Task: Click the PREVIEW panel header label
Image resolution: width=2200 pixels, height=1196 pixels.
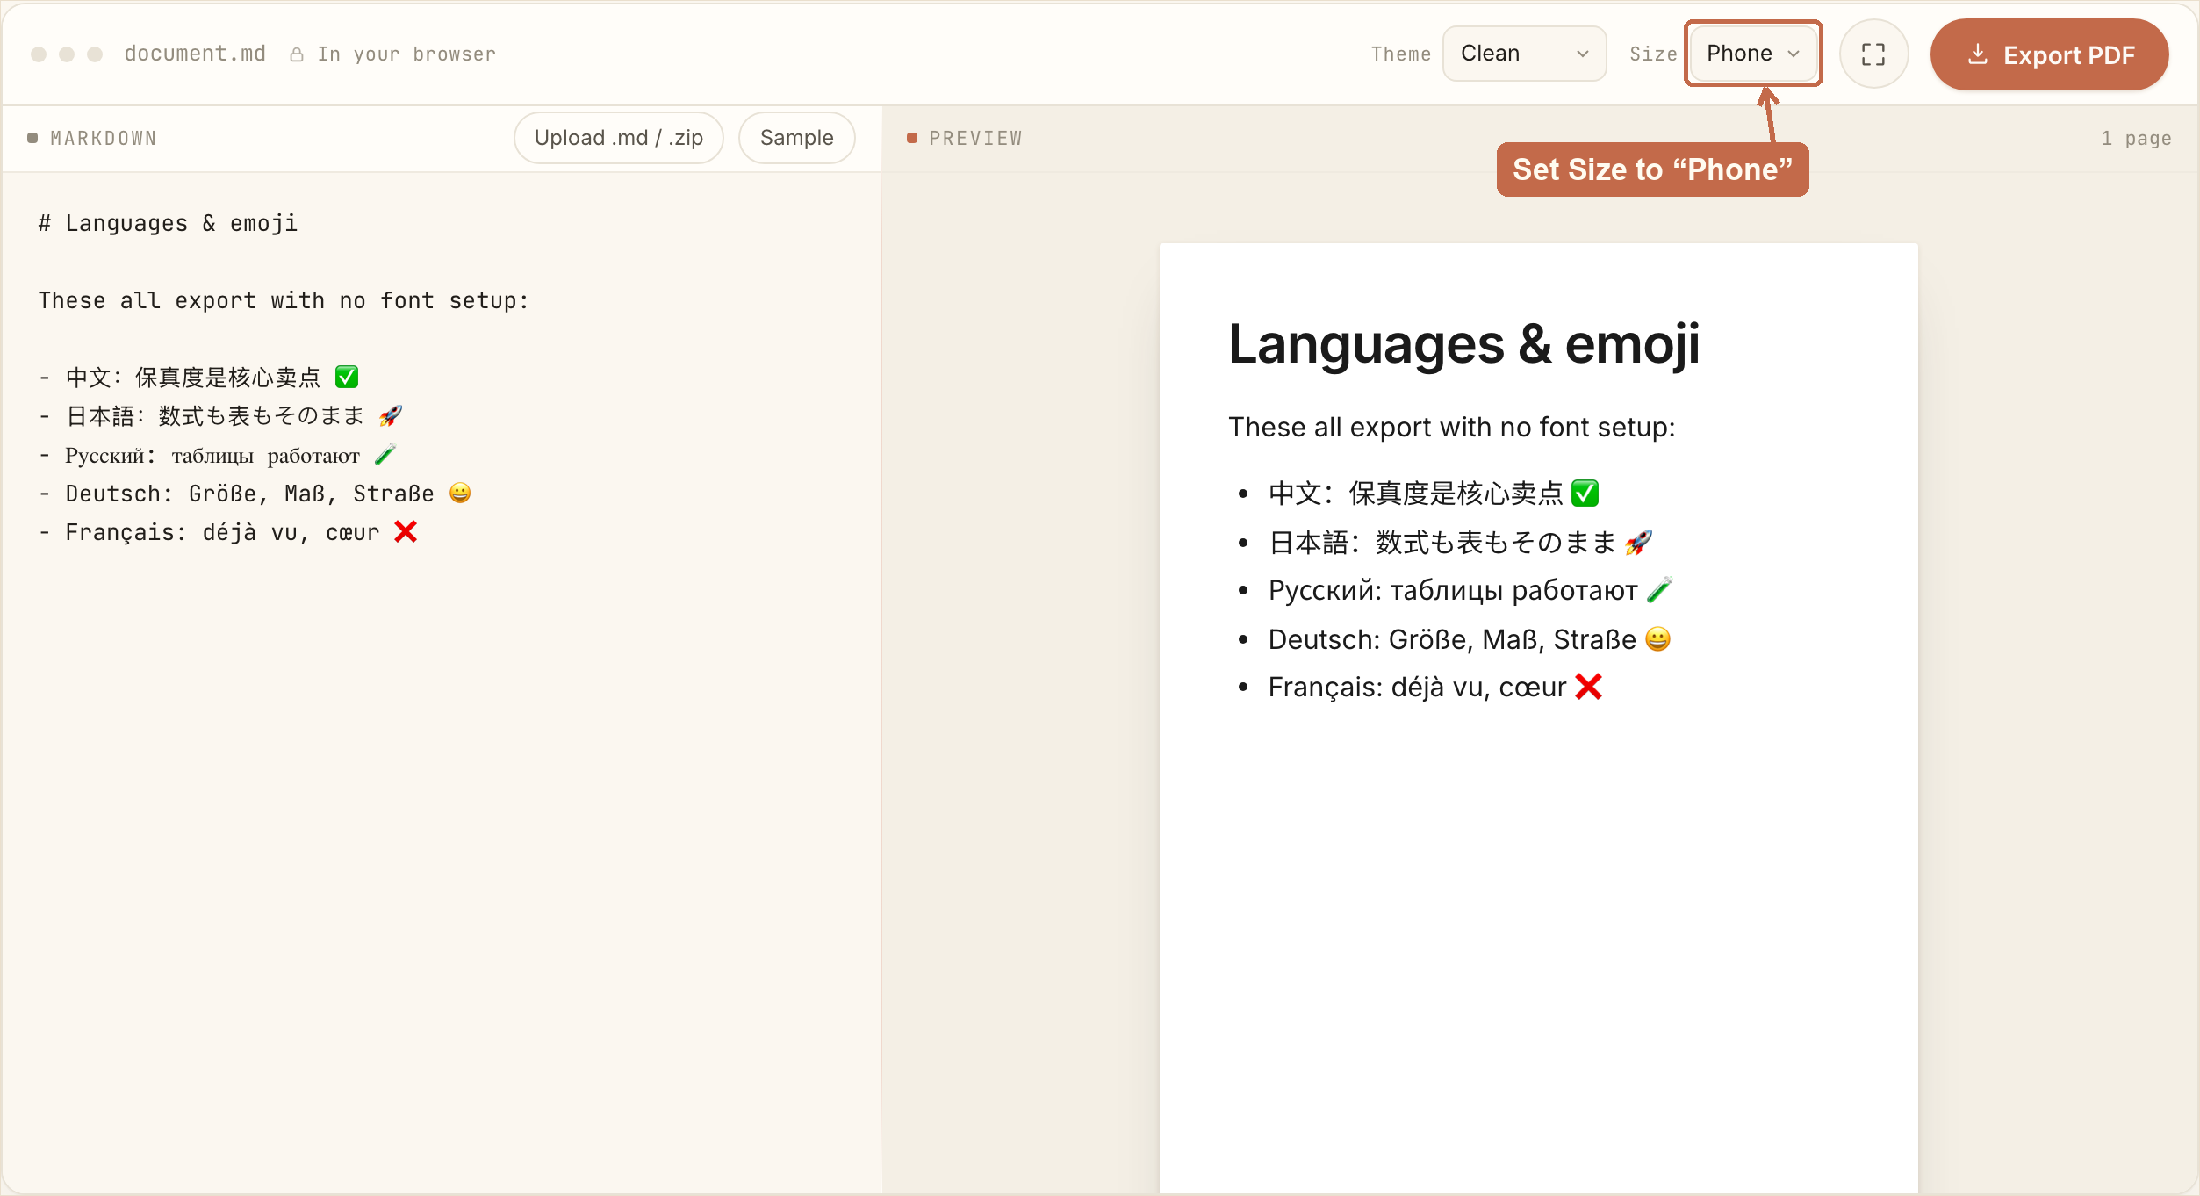Action: coord(975,138)
